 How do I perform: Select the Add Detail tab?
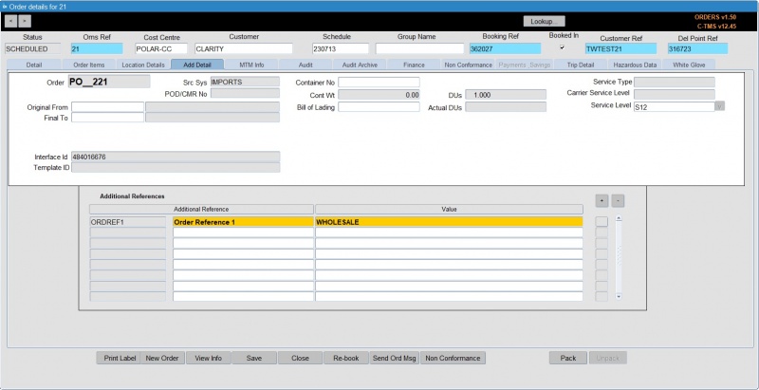(197, 65)
